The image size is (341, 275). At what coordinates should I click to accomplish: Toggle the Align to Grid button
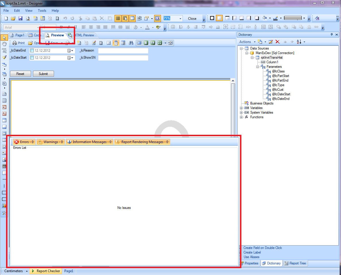tap(125, 18)
